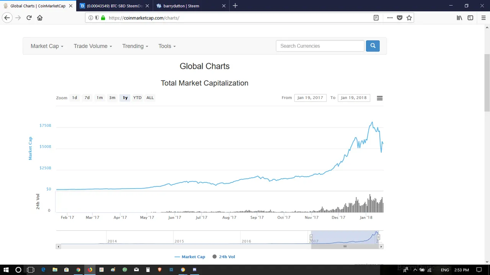Click the navigator right range handle
The width and height of the screenshot is (490, 275).
pyautogui.click(x=379, y=237)
